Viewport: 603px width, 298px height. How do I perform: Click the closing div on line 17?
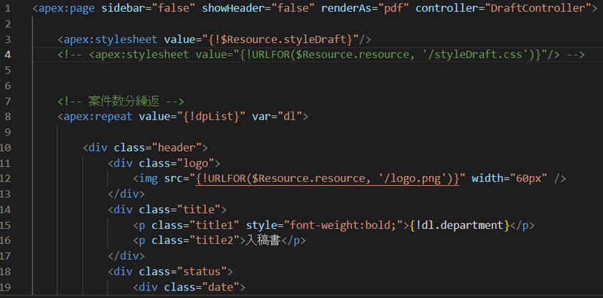coord(127,256)
